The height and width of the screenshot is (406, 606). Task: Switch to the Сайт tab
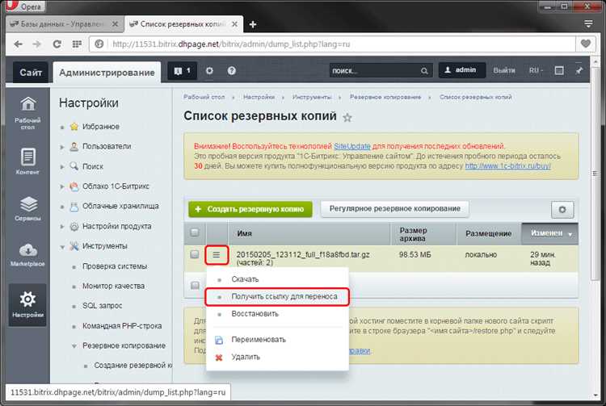click(31, 72)
